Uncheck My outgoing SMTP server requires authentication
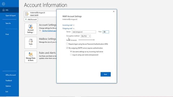The width and height of the screenshot is (173, 97). tap(67, 48)
